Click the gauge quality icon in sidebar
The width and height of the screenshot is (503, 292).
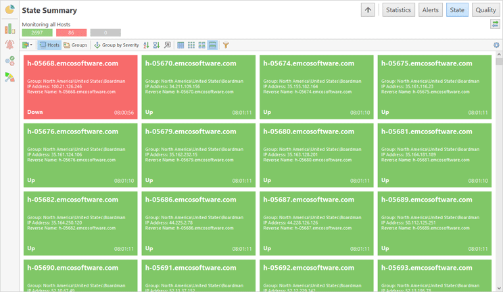(x=9, y=77)
